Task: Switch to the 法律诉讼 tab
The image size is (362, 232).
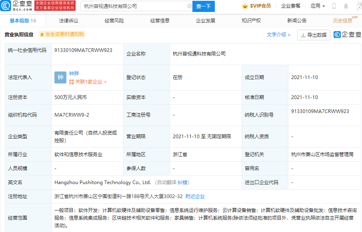Action: pyautogui.click(x=68, y=21)
